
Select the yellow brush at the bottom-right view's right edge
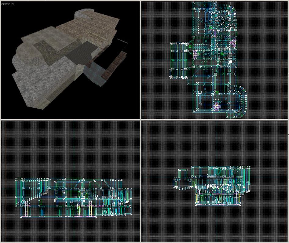[238, 199]
